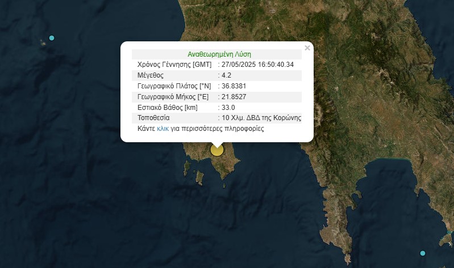The width and height of the screenshot is (454, 268).
Task: Click the location text '10 Χλμ. ΔΒΔ της Κορώνης'
Action: (261, 118)
